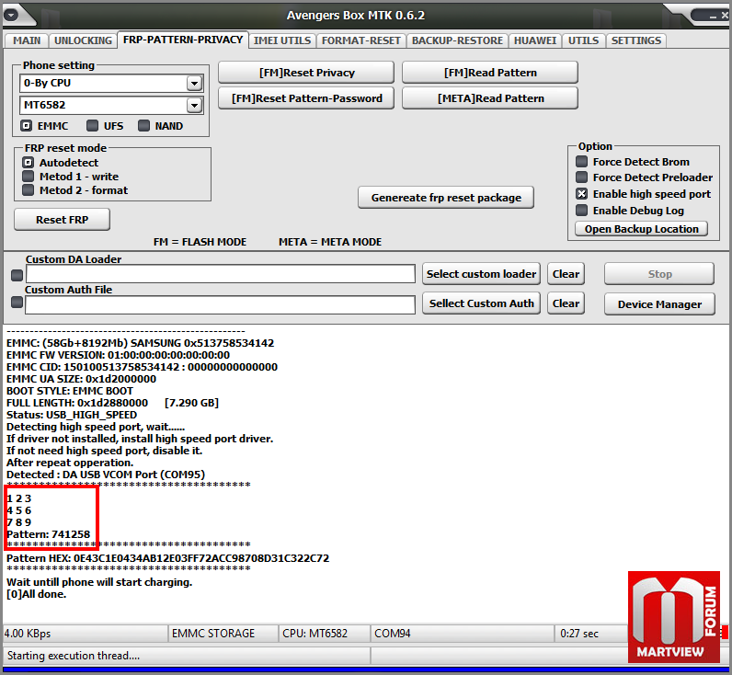Clear the Custom Auth File path

click(566, 303)
